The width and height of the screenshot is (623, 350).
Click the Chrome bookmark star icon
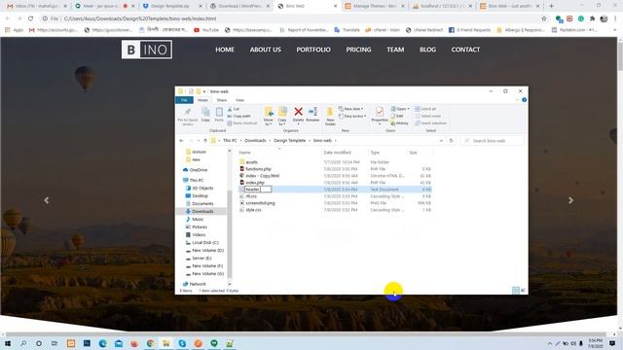544,18
